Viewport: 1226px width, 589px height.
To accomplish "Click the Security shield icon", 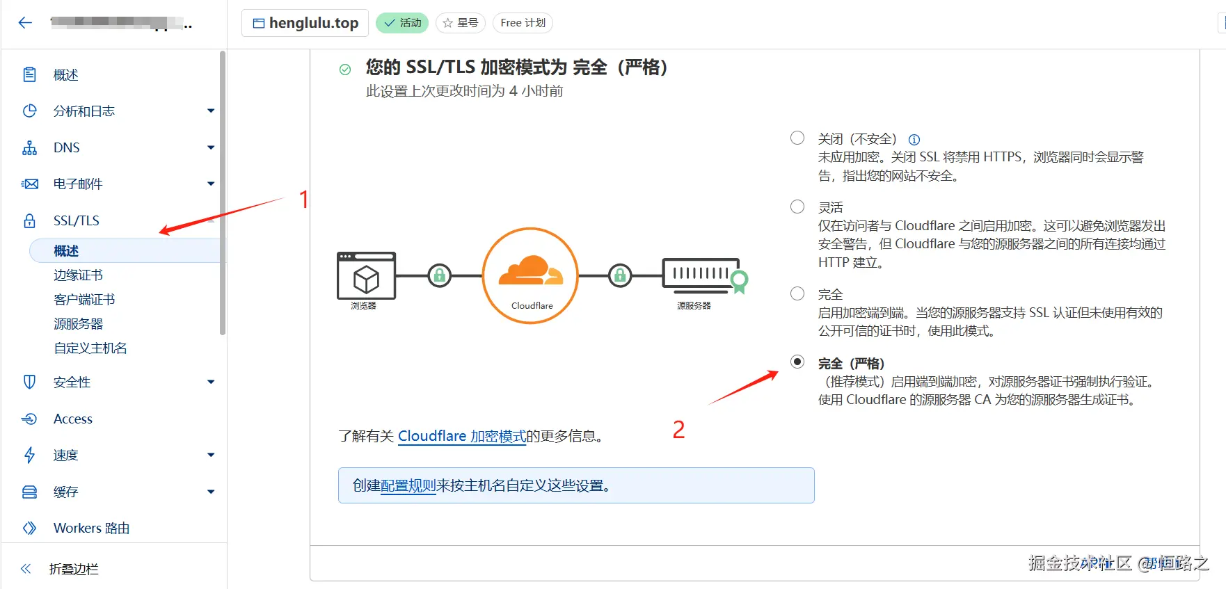I will (x=29, y=382).
